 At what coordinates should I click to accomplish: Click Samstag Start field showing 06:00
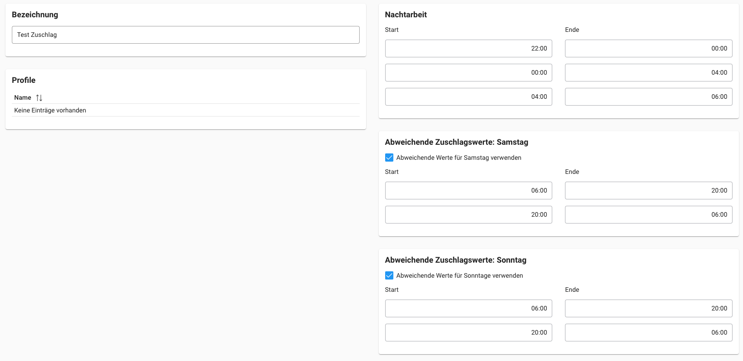(468, 191)
